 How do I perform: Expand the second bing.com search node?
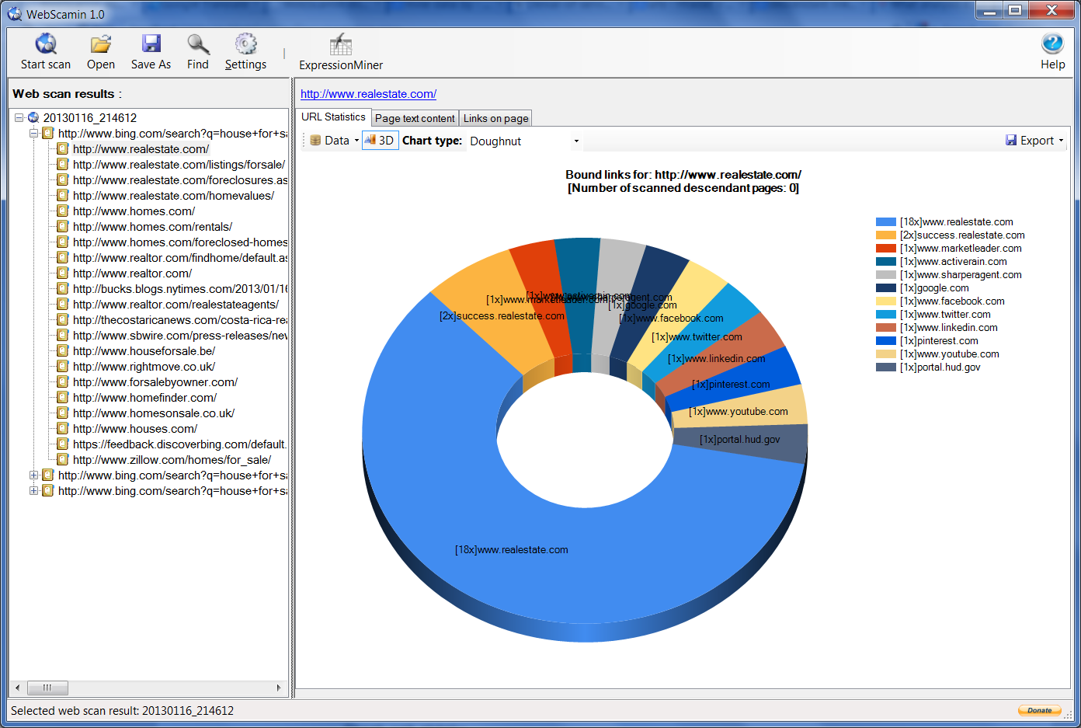(x=33, y=475)
